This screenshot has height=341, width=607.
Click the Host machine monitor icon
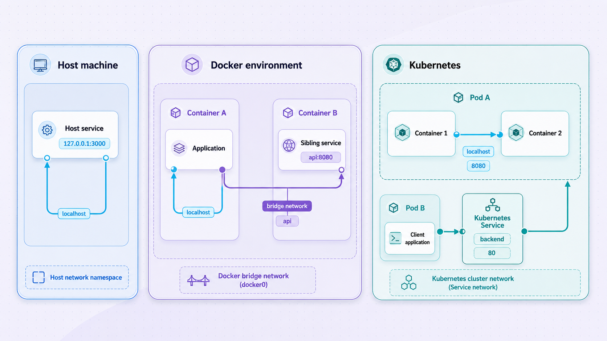point(40,65)
